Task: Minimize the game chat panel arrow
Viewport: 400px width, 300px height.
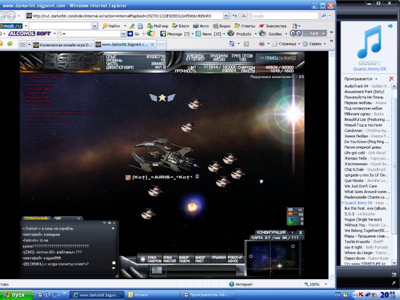Action: pyautogui.click(x=104, y=222)
